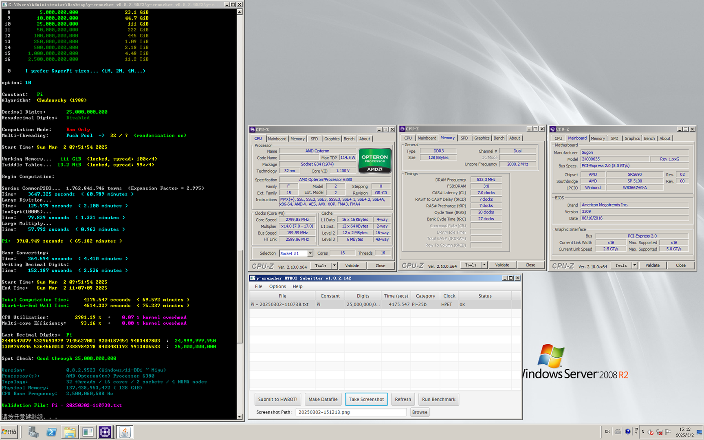This screenshot has width=704, height=440.
Task: Open Memory tab in the CPU window of CPU-Z
Action: tap(297, 139)
